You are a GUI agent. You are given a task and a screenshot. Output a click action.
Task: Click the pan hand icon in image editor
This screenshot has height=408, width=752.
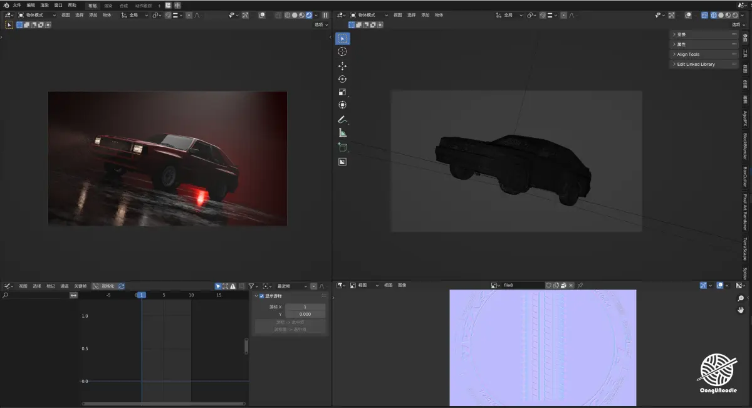741,310
